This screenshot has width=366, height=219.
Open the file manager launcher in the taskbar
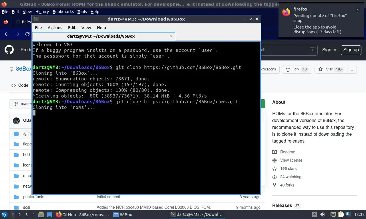[x=41, y=214]
